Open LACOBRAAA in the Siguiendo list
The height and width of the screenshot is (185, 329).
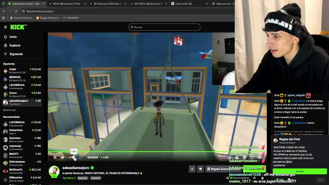click(22, 87)
